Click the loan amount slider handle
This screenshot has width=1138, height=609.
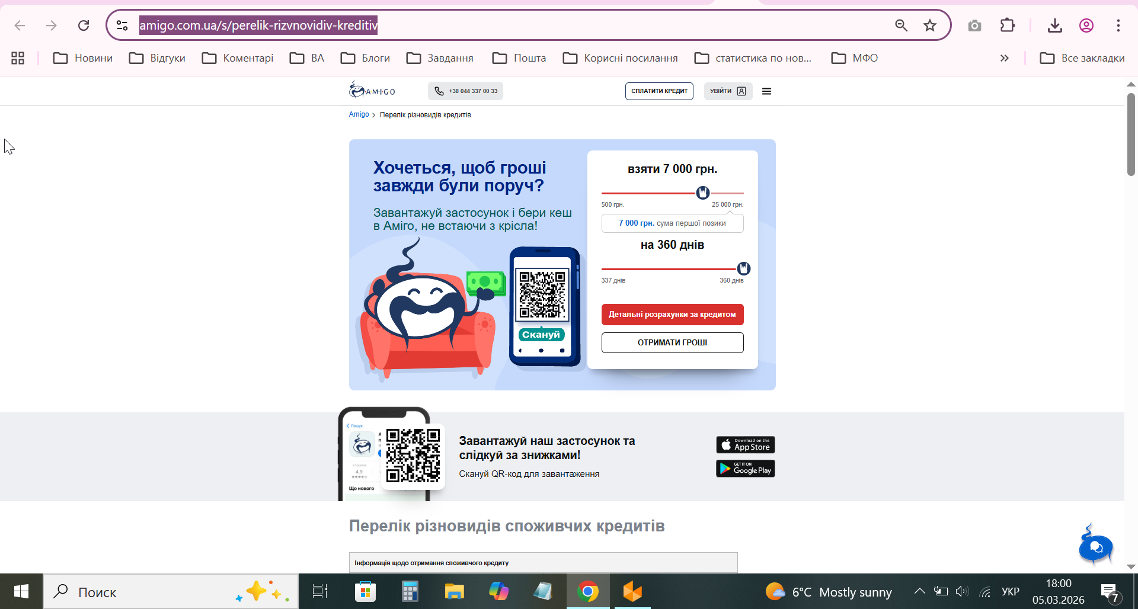[702, 193]
